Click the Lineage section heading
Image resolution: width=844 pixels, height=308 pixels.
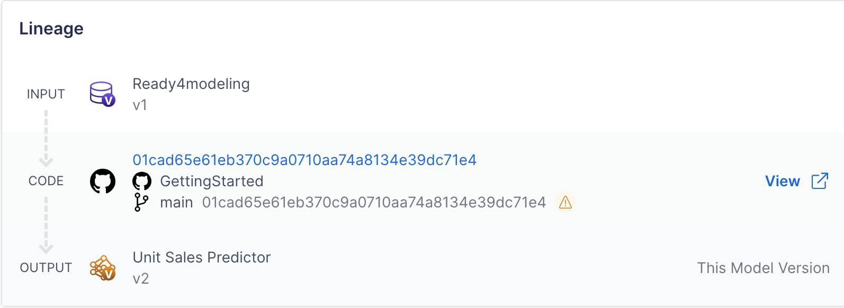coord(51,29)
